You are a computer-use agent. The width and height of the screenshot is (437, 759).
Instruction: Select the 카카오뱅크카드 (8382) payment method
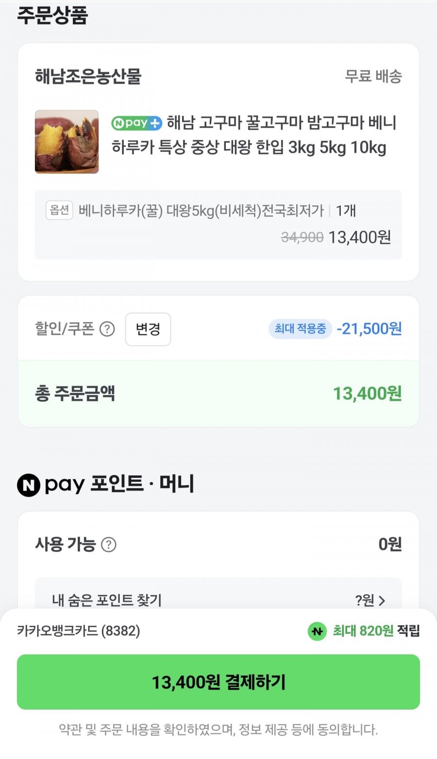tap(79, 631)
